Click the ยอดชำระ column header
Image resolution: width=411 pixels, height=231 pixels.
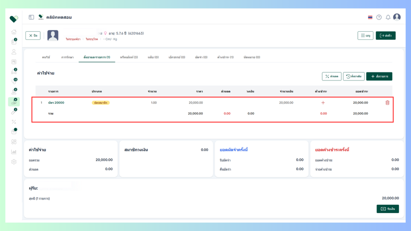[362, 92]
